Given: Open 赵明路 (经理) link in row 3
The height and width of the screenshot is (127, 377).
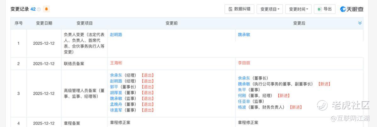Looking at the screenshot, I should (x=116, y=81).
